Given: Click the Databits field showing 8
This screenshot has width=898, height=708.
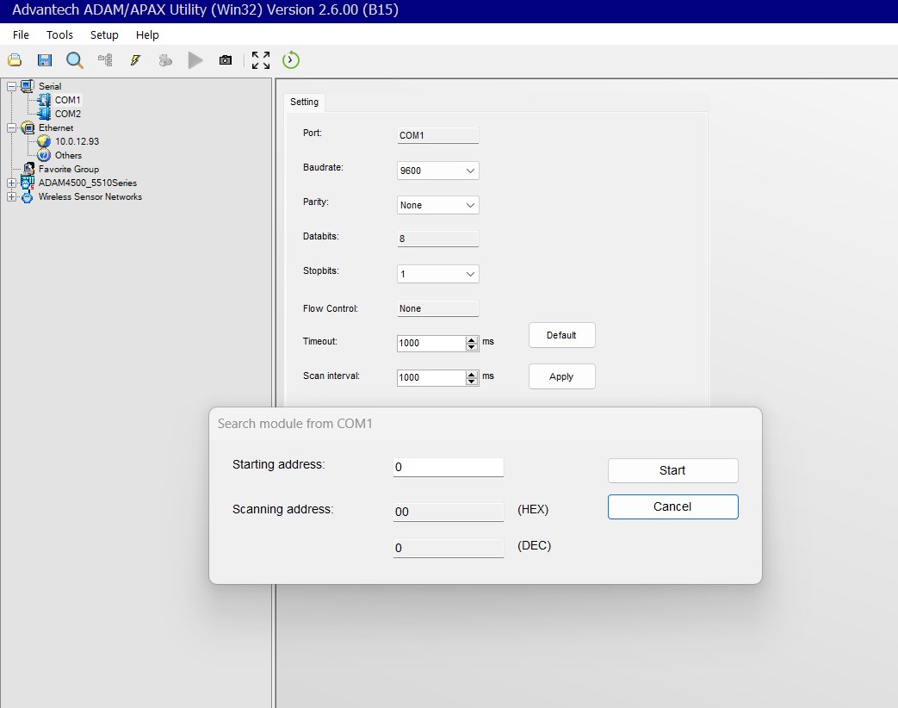Looking at the screenshot, I should click(x=438, y=239).
